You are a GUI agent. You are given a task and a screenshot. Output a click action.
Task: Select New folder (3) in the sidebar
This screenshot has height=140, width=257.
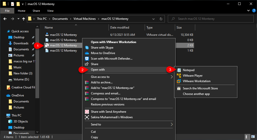point(23,73)
